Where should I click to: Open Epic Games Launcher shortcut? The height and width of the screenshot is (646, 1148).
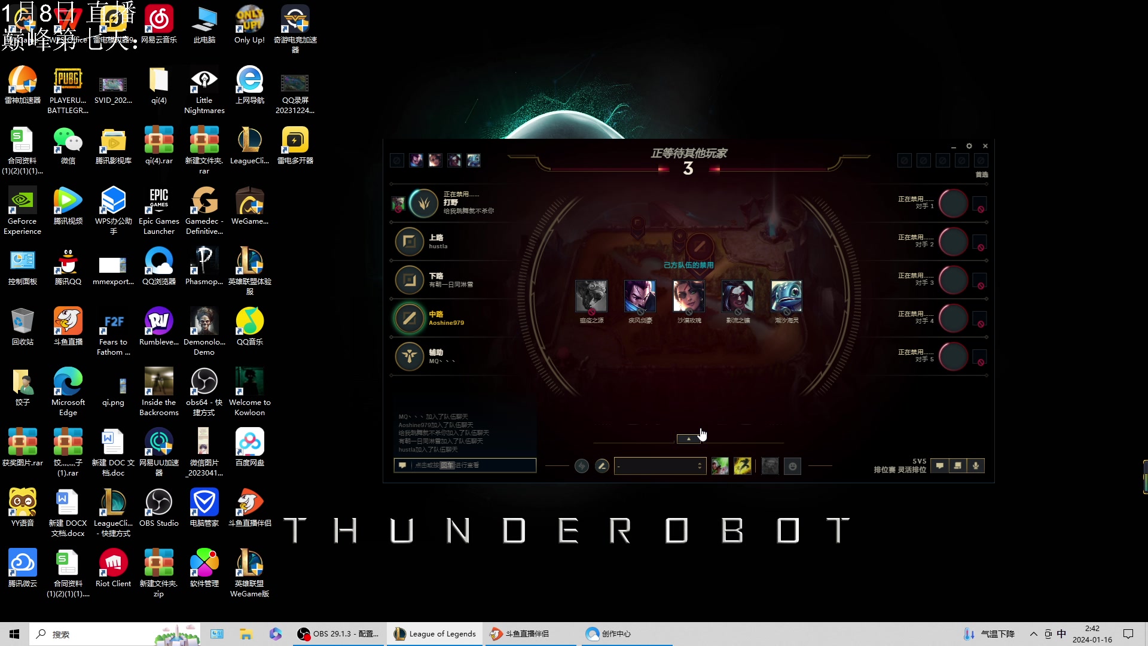point(158,211)
